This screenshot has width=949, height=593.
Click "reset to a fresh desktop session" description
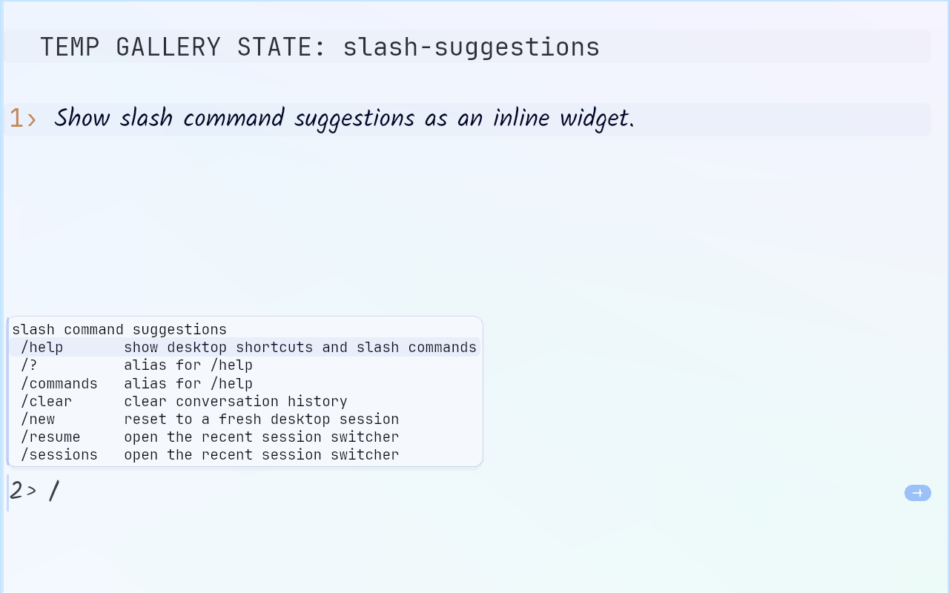click(262, 419)
